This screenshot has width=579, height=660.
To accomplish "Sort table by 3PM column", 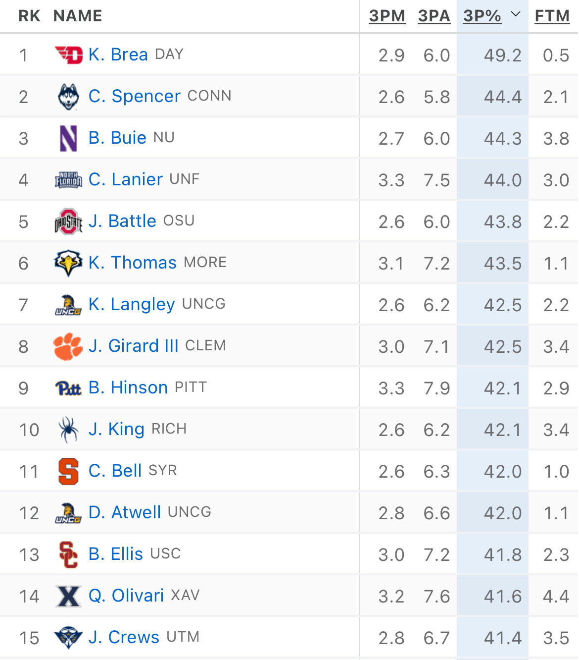I will [x=387, y=16].
